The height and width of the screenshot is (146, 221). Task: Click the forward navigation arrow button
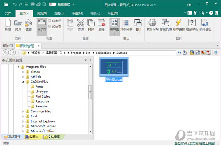(13, 52)
